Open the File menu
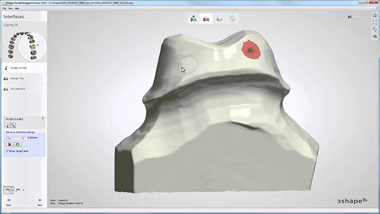Image resolution: width=380 pixels, height=214 pixels. [4, 8]
